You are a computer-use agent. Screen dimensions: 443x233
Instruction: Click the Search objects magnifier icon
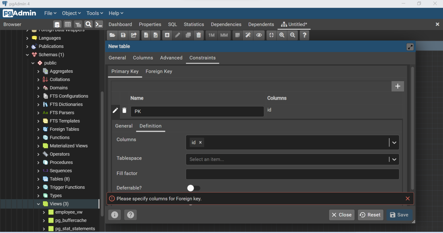click(x=88, y=24)
